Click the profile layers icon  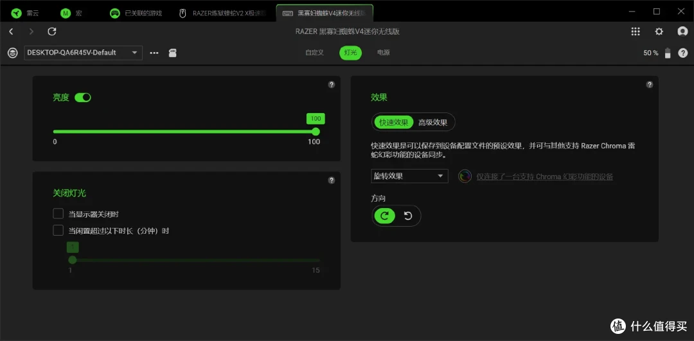point(13,53)
